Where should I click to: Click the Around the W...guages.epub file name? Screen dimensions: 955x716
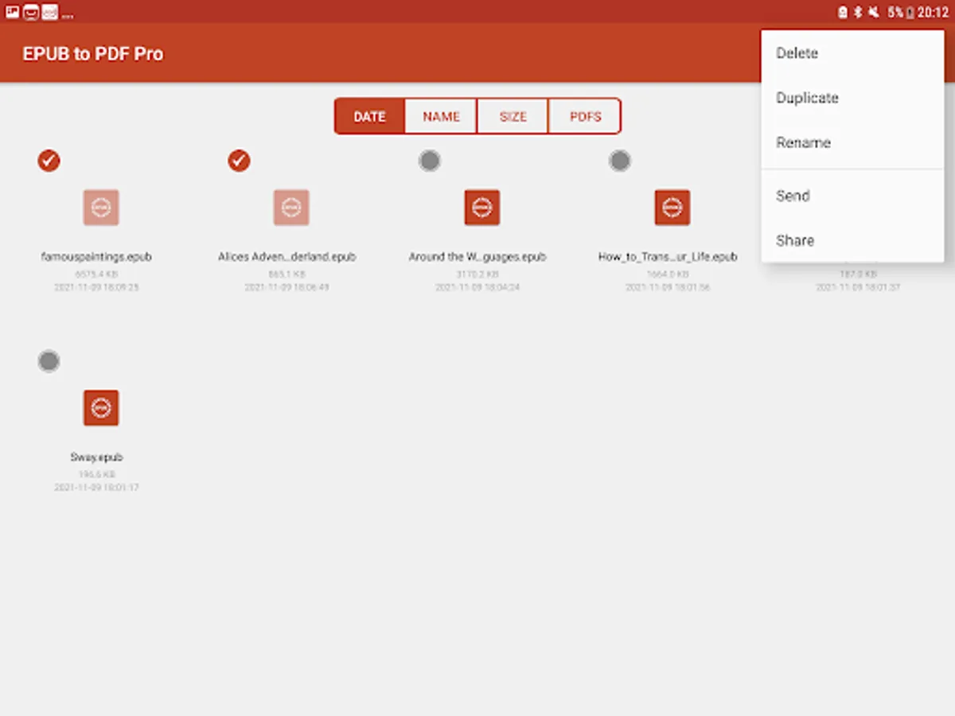(x=477, y=257)
